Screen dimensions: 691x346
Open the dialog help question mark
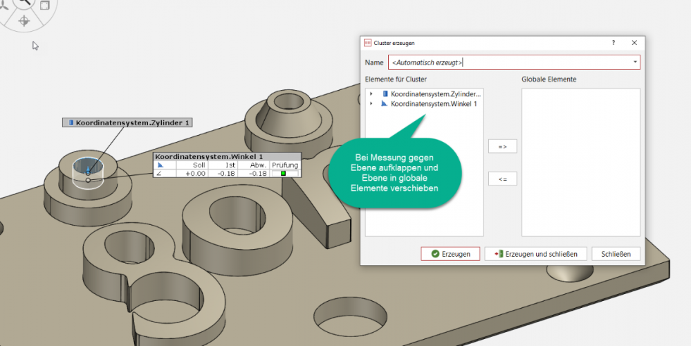click(613, 43)
